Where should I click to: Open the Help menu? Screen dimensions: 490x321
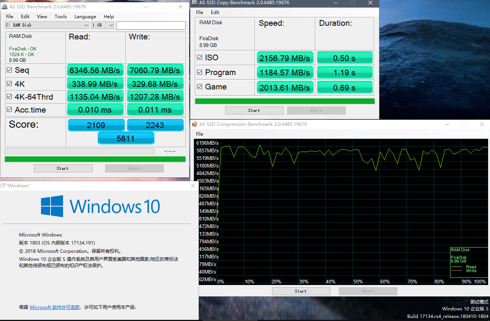pyautogui.click(x=109, y=17)
